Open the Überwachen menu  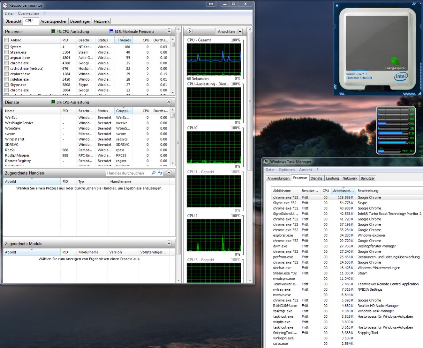click(28, 13)
